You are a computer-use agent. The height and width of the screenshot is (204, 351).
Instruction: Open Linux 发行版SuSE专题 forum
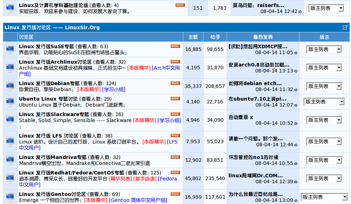tap(46, 46)
